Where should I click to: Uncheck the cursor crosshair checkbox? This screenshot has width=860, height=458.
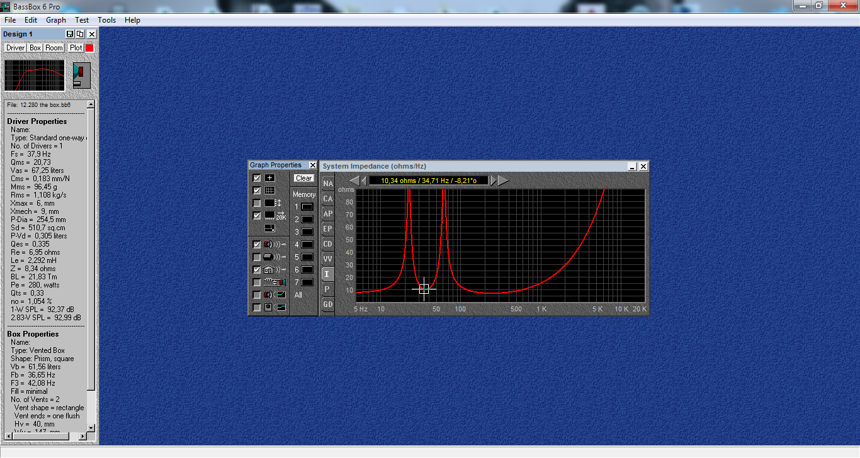[257, 178]
